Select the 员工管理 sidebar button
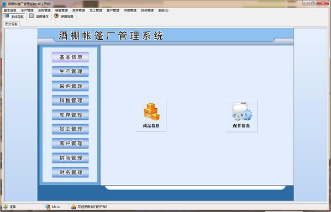 pos(70,129)
